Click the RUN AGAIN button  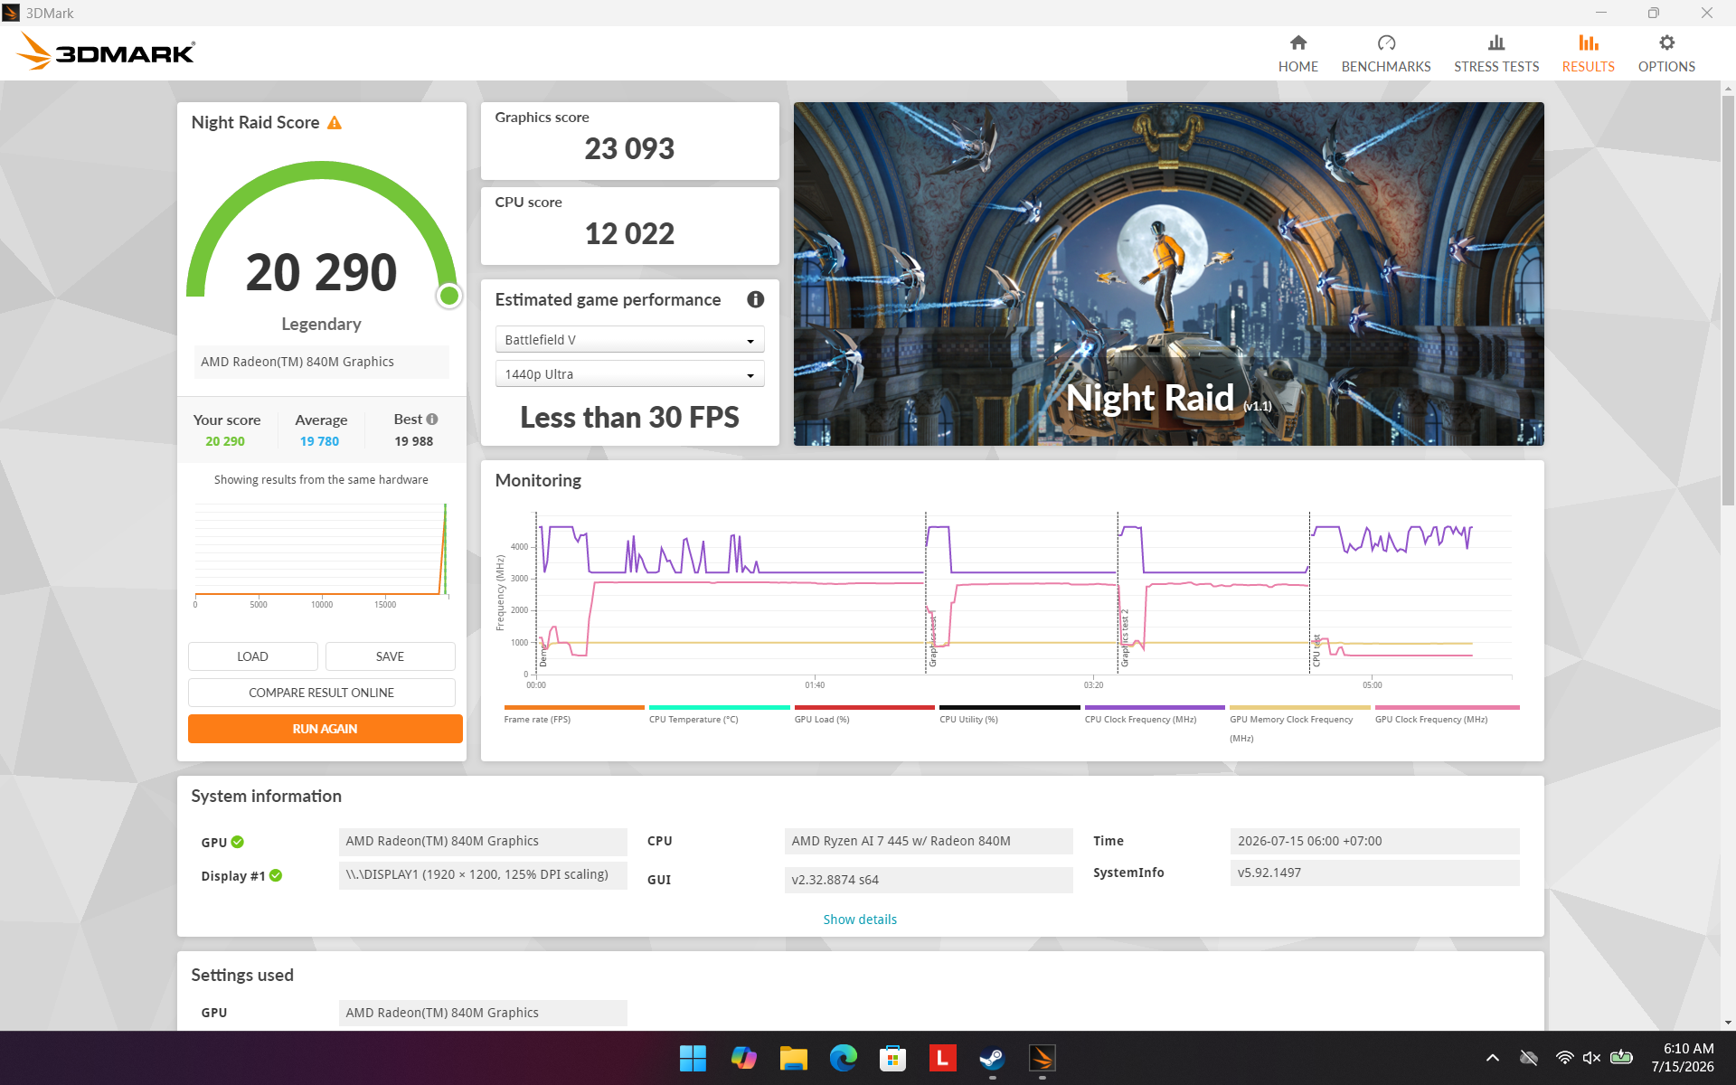(325, 729)
